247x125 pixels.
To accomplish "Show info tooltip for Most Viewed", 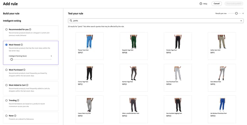I will [x=22, y=45].
